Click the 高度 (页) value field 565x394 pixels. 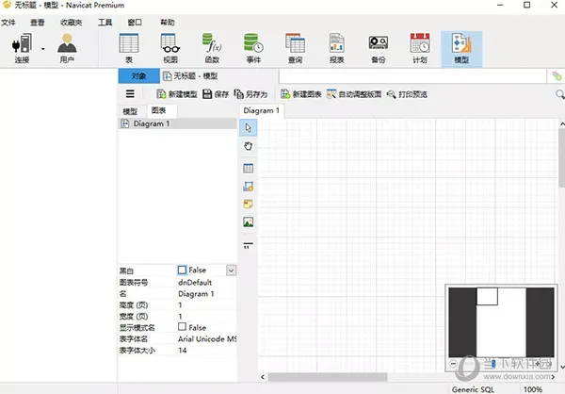[x=207, y=305]
